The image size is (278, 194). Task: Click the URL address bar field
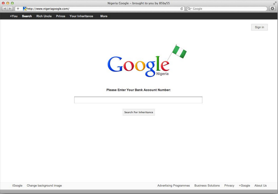pos(102,9)
